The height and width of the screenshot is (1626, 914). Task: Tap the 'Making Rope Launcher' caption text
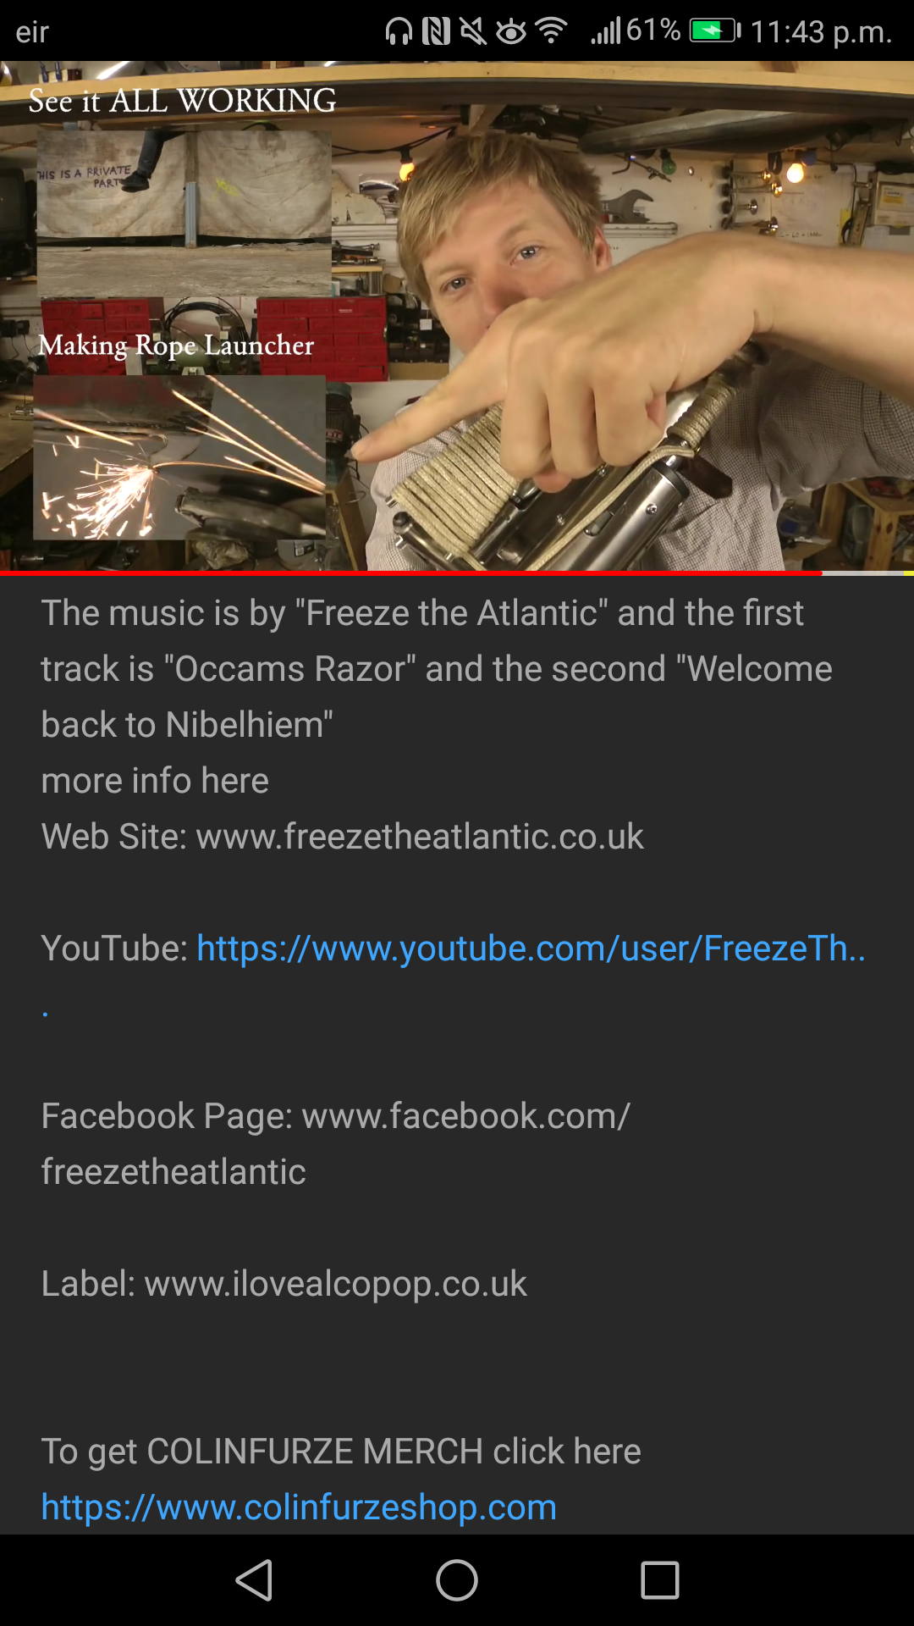coord(176,346)
